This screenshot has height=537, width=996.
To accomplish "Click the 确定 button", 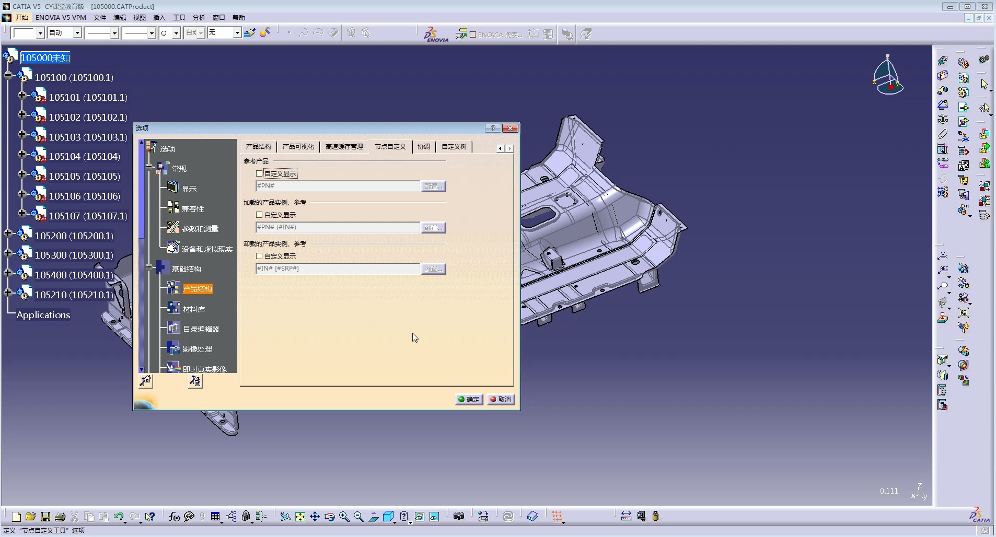I will 469,399.
